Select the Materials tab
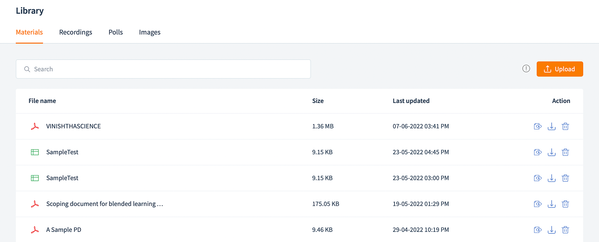 29,32
